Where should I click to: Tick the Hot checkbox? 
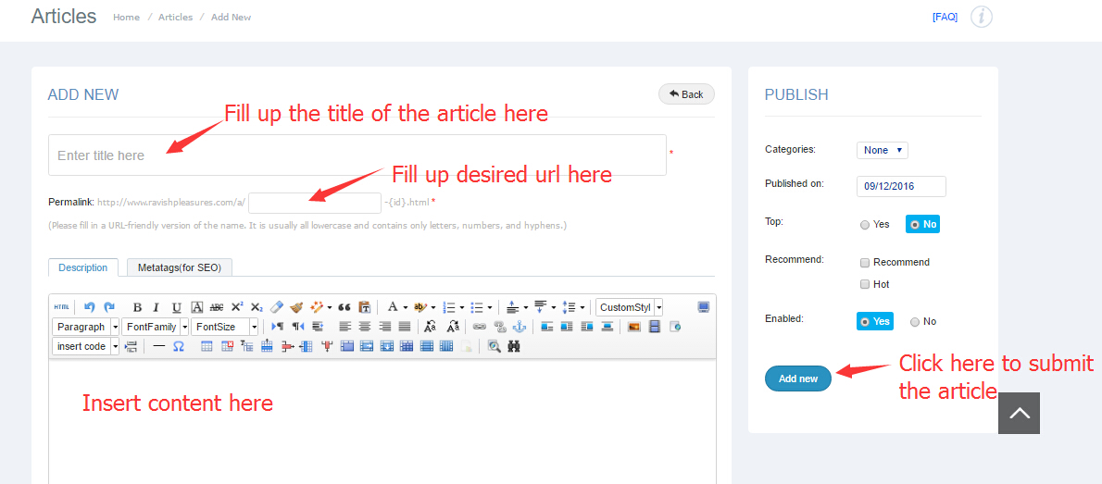pyautogui.click(x=865, y=285)
